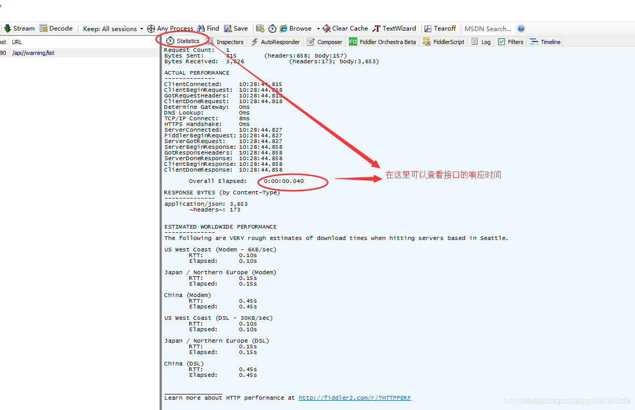Click the timer stopwatch toolbar icon
The image size is (635, 410).
pyautogui.click(x=272, y=29)
